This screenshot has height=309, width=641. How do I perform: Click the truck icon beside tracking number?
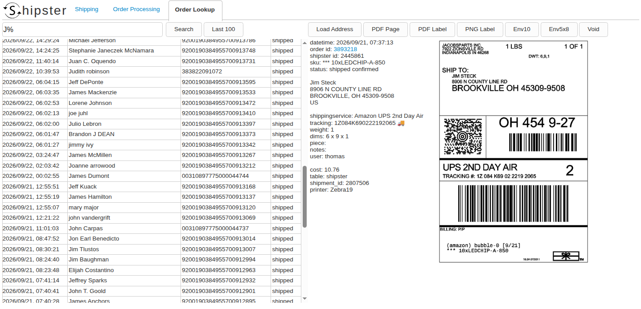401,123
